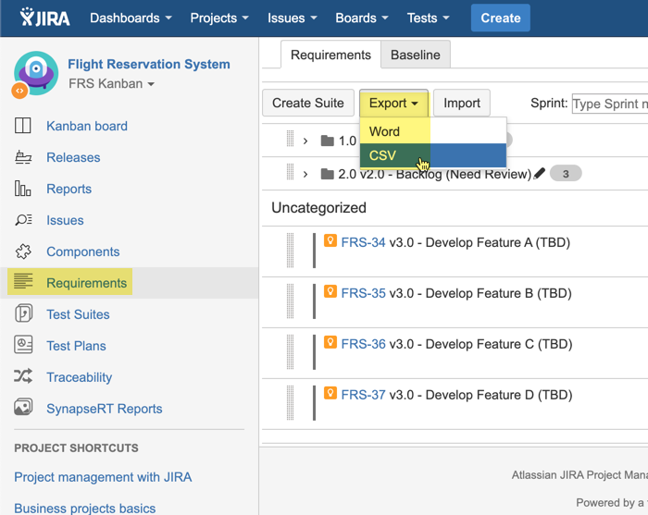The width and height of the screenshot is (648, 515).
Task: Click the Test Plans icon
Action: (23, 347)
